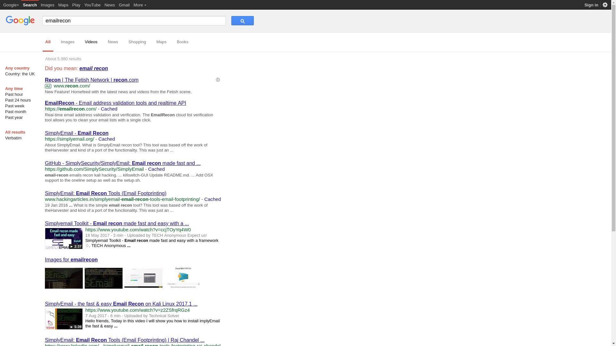Click the Search item in top bar
The width and height of the screenshot is (616, 346).
click(30, 5)
